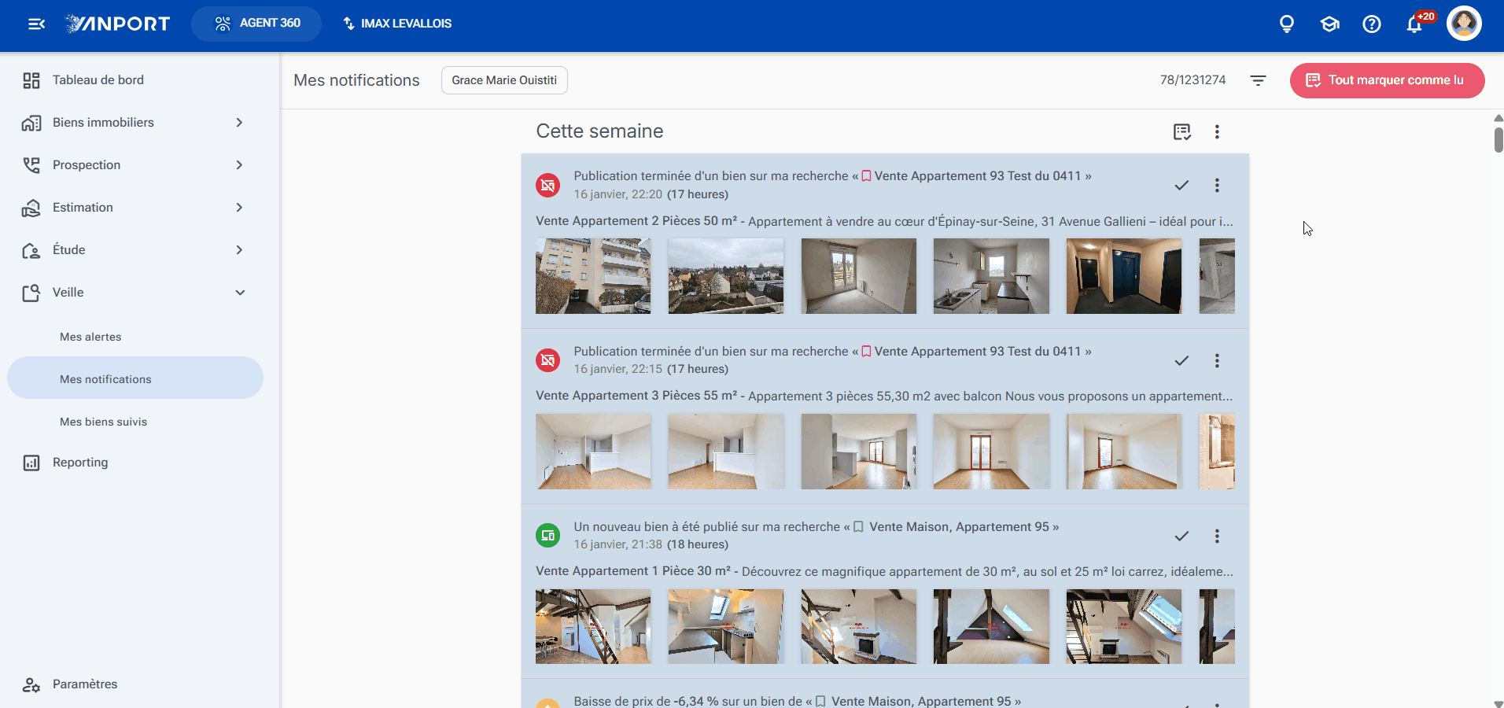Mark the 21:38 notification as read
This screenshot has width=1504, height=708.
tap(1181, 537)
